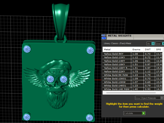Toggle the User library switch
The width and height of the screenshot is (164, 123).
click(x=163, y=43)
